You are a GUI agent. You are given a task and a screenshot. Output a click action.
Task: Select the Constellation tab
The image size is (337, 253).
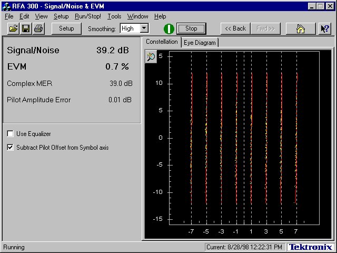point(162,42)
